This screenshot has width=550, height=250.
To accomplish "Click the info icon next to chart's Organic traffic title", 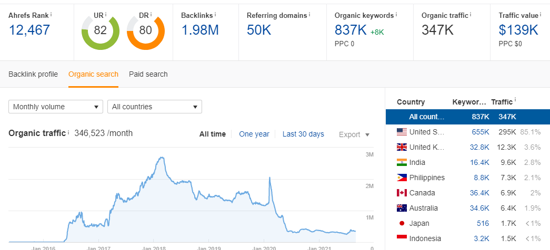I will point(68,132).
